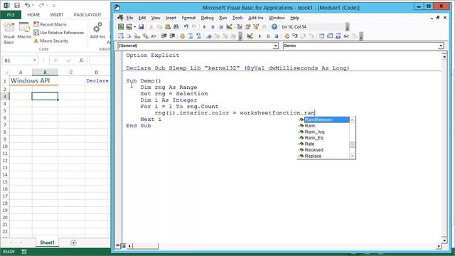Open Add-Ins from the Excel ribbon
The height and width of the screenshot is (256, 455).
click(x=97, y=31)
